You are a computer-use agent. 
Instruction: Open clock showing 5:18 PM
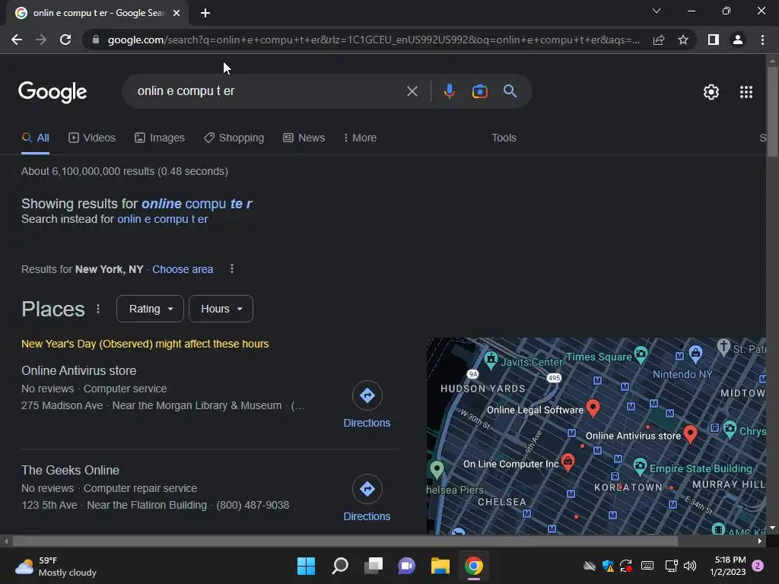(x=728, y=566)
